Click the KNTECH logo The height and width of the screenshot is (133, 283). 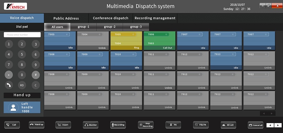pos(15,6)
